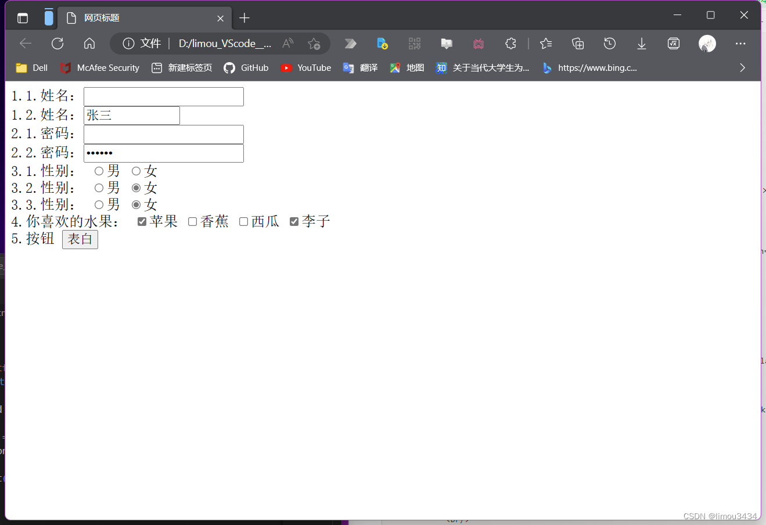Image resolution: width=766 pixels, height=525 pixels.
Task: Click the filled 2.2 密码 field
Action: (x=164, y=153)
